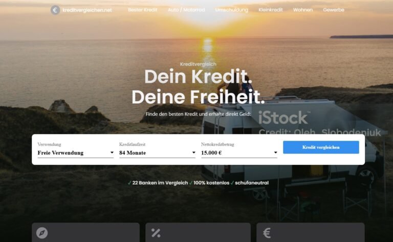
Task: Expand the Kreditlaufzeit dropdown arrow
Action: [193, 152]
